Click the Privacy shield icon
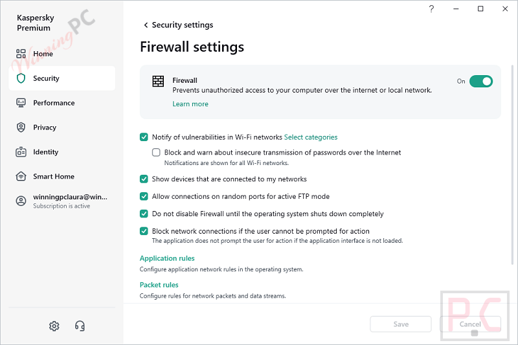 point(21,127)
